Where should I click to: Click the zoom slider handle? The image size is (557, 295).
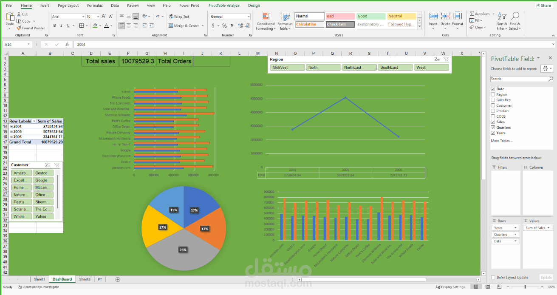point(526,287)
